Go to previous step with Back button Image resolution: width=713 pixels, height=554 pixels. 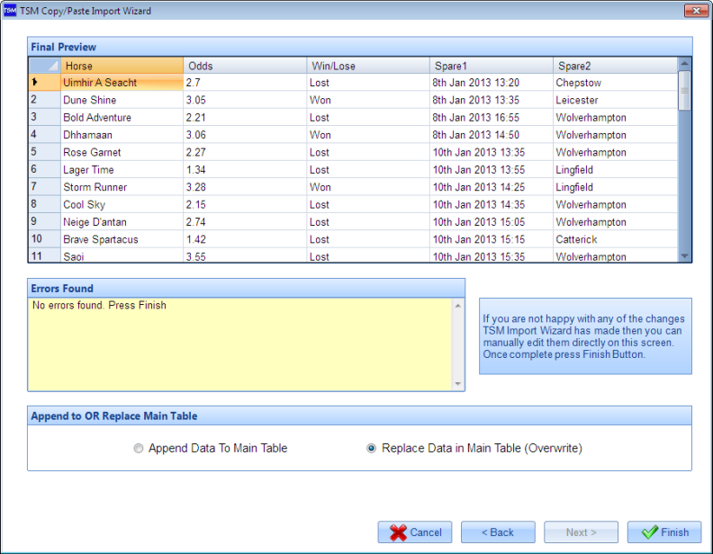coord(498,532)
